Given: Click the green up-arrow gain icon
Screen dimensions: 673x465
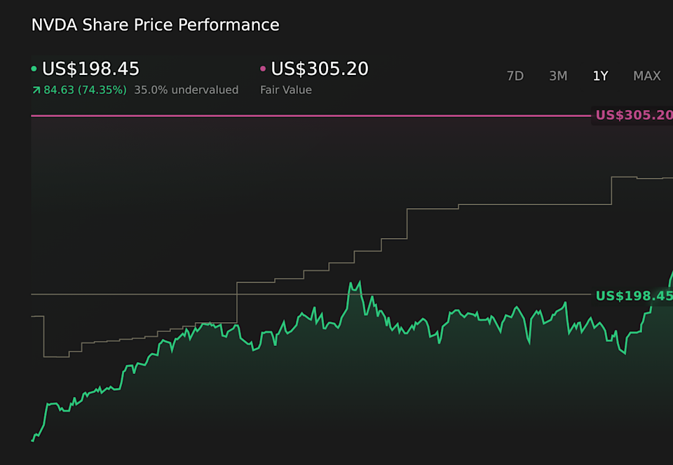Looking at the screenshot, I should (x=36, y=90).
